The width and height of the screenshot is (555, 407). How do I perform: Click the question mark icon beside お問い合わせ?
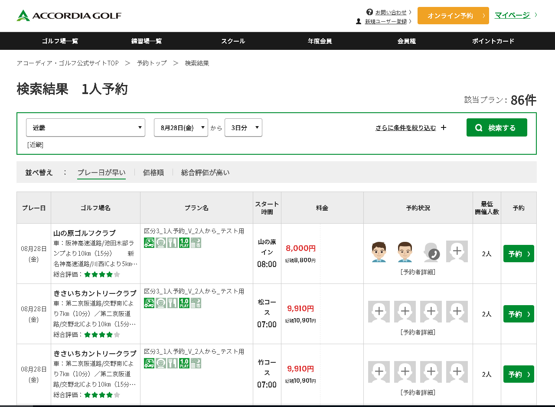coord(369,12)
